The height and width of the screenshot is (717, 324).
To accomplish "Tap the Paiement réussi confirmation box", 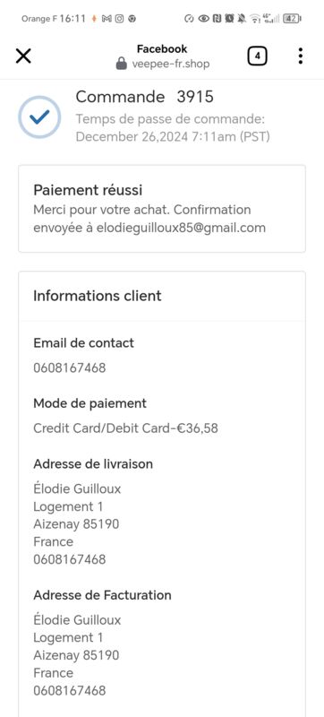I will click(162, 209).
